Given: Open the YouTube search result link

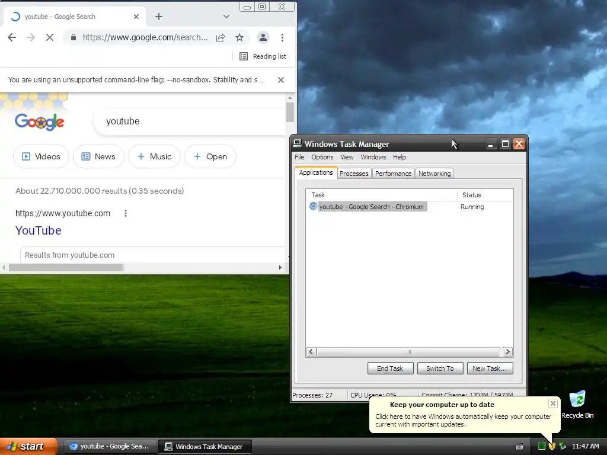Looking at the screenshot, I should click(39, 230).
